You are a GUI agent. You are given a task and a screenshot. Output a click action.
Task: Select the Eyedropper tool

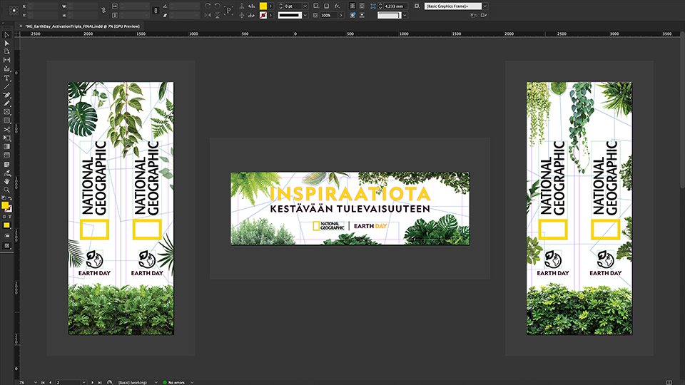[x=6, y=173]
